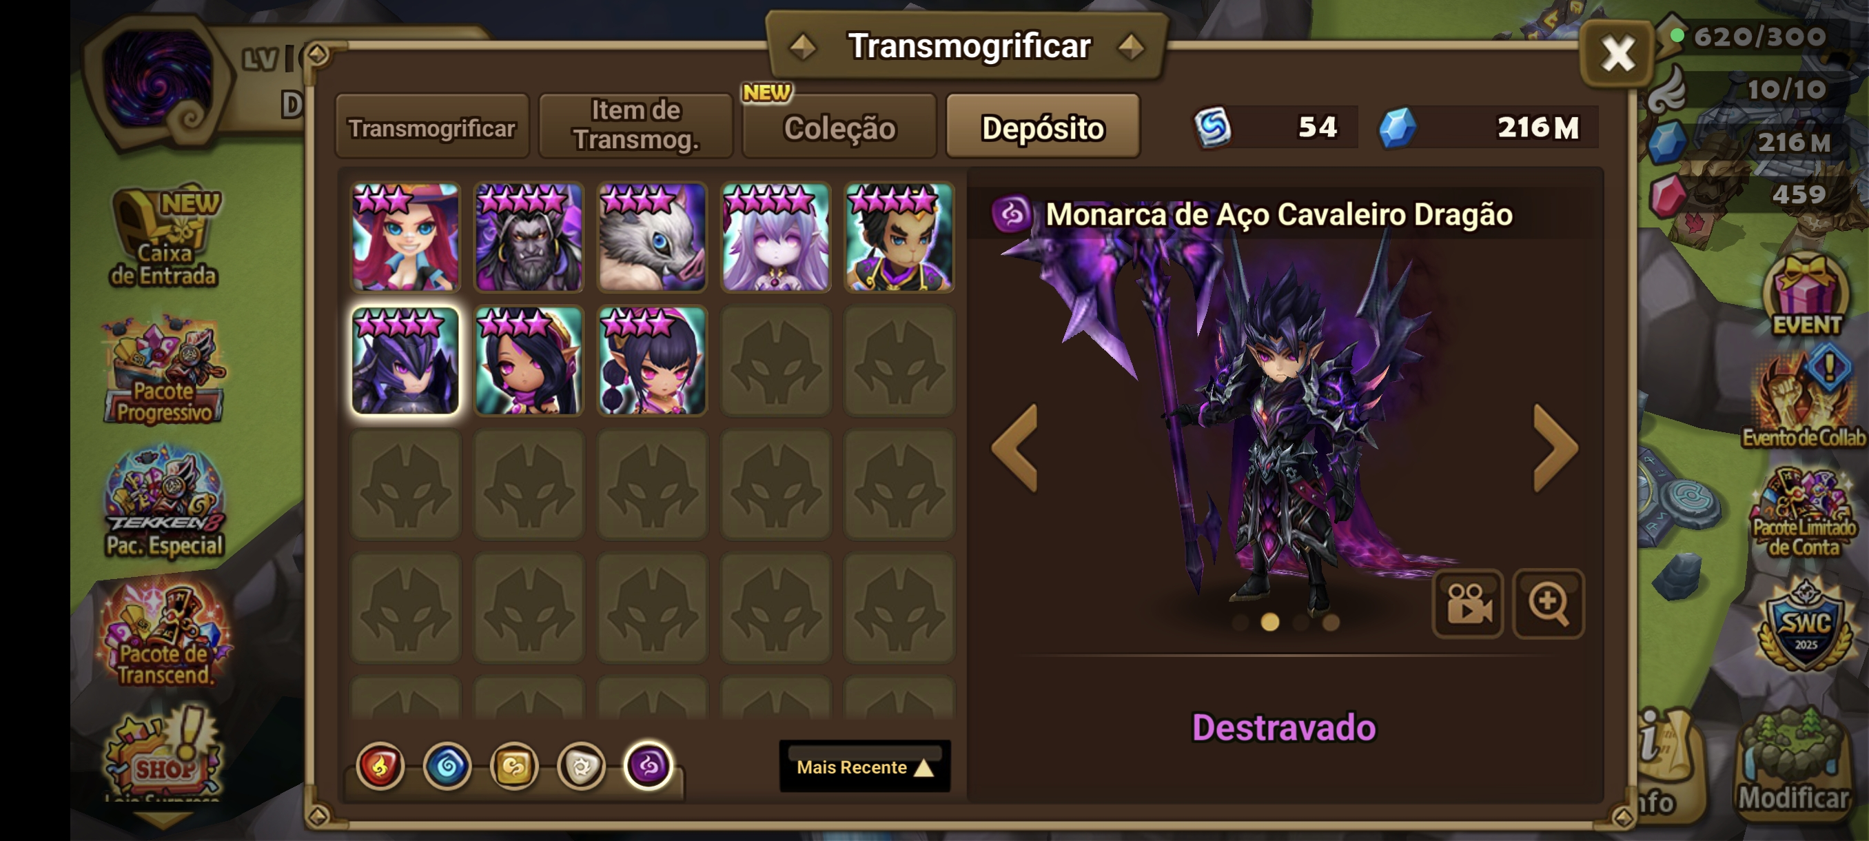Toggle the dark element filter
This screenshot has width=1869, height=841.
point(648,764)
